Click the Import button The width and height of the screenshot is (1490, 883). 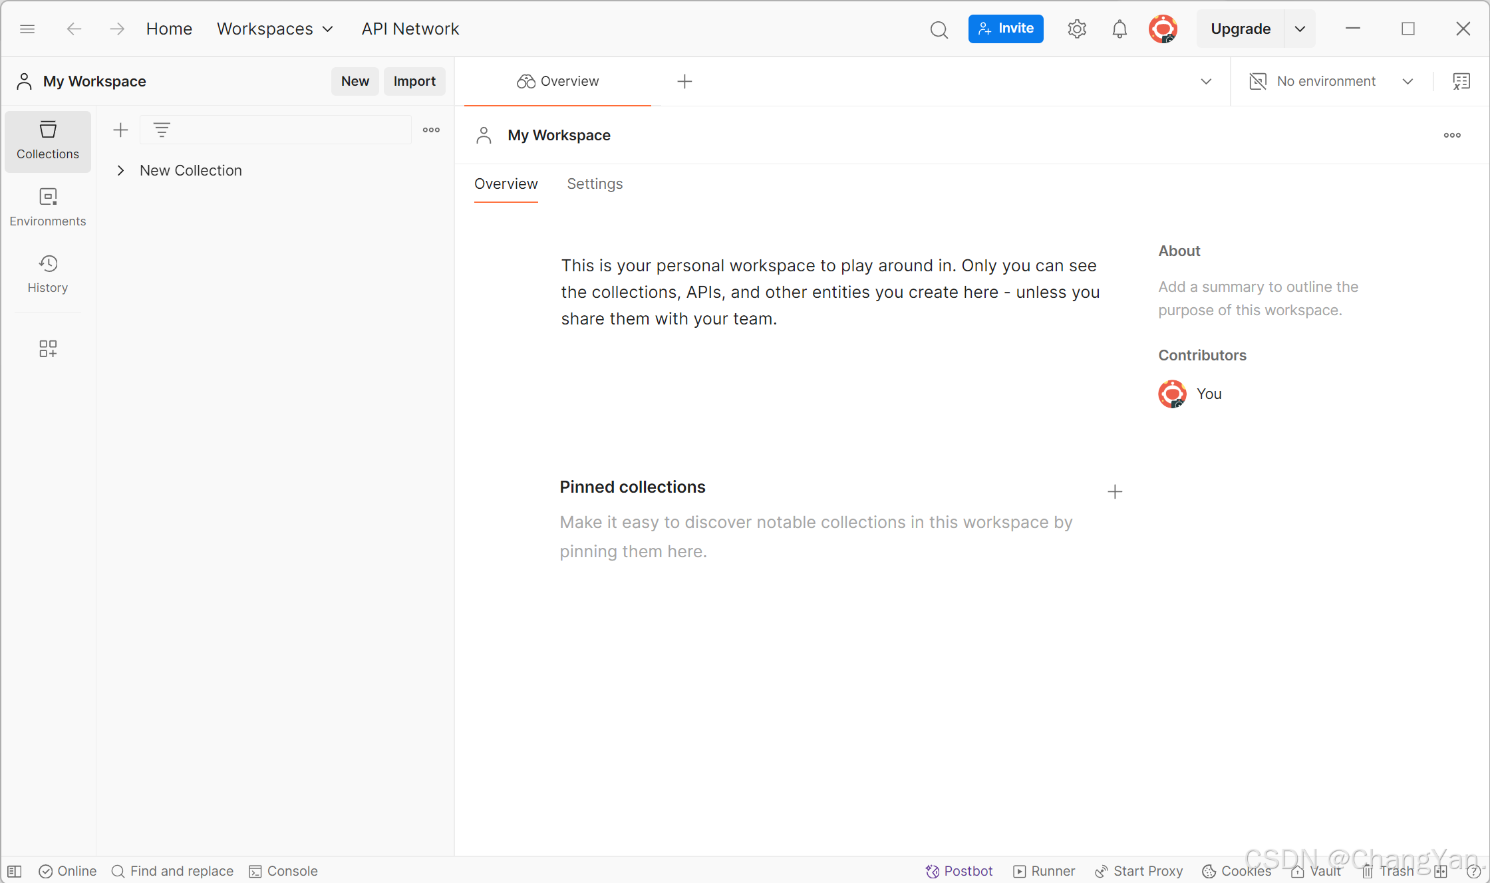tap(414, 81)
